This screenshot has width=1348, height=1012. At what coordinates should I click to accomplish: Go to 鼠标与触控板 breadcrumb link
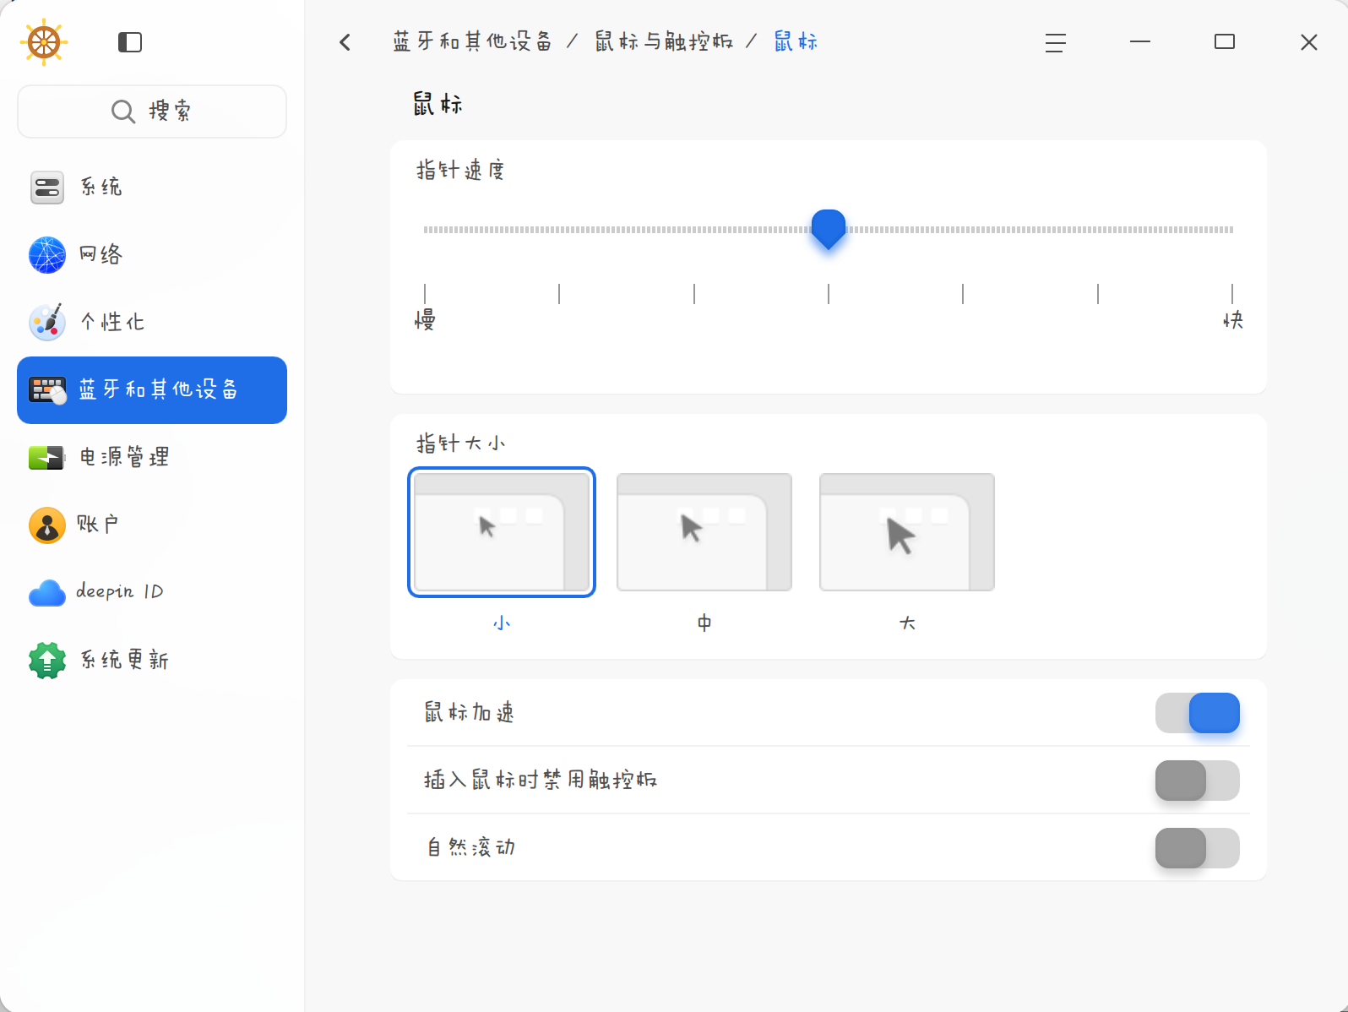[664, 42]
